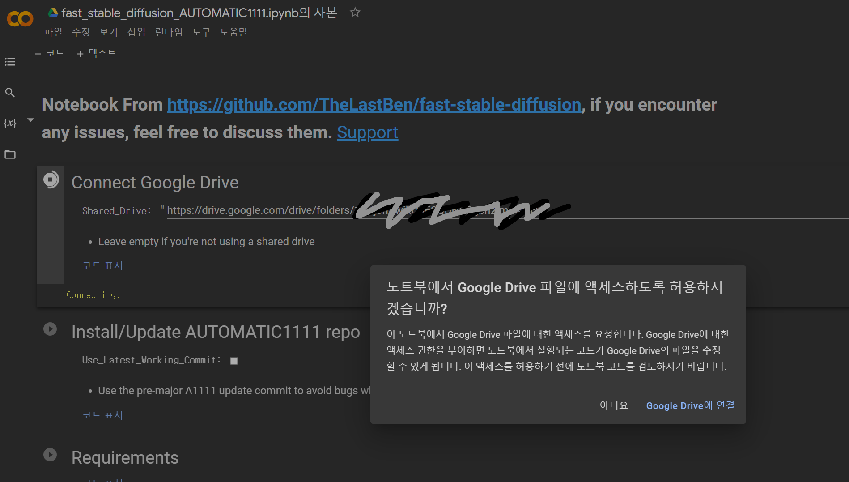
Task: Stop the running Connect Google Drive cell
Action: (51, 180)
